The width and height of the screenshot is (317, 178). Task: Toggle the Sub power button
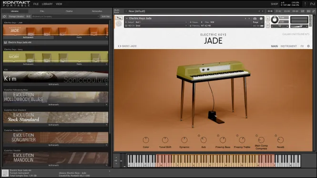(199, 136)
